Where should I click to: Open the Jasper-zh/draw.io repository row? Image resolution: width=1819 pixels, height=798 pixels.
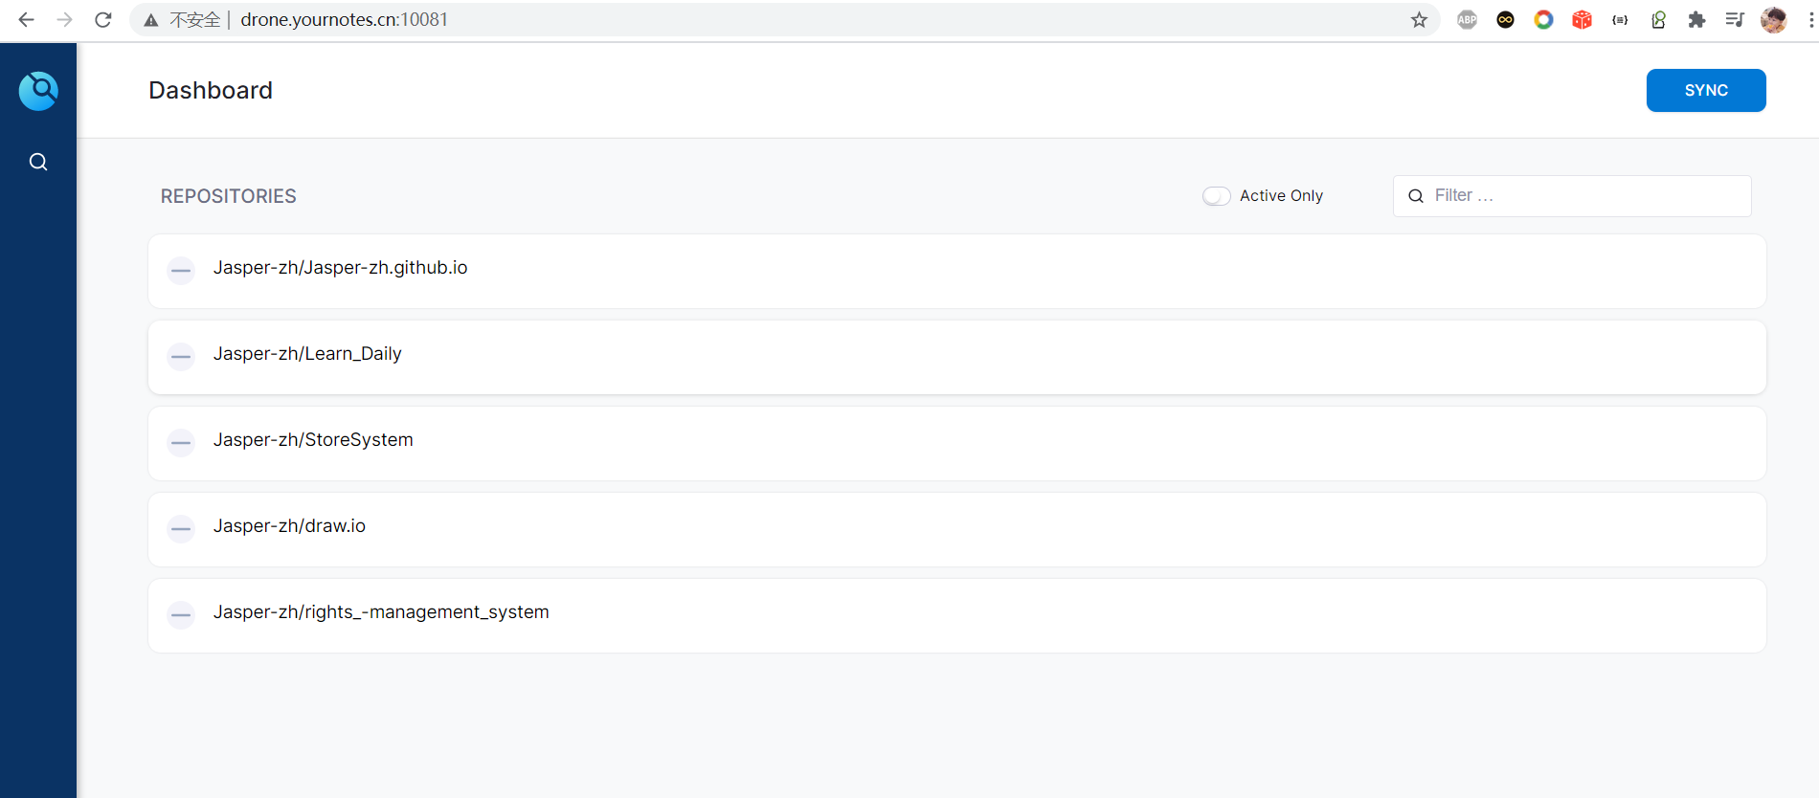click(x=289, y=526)
